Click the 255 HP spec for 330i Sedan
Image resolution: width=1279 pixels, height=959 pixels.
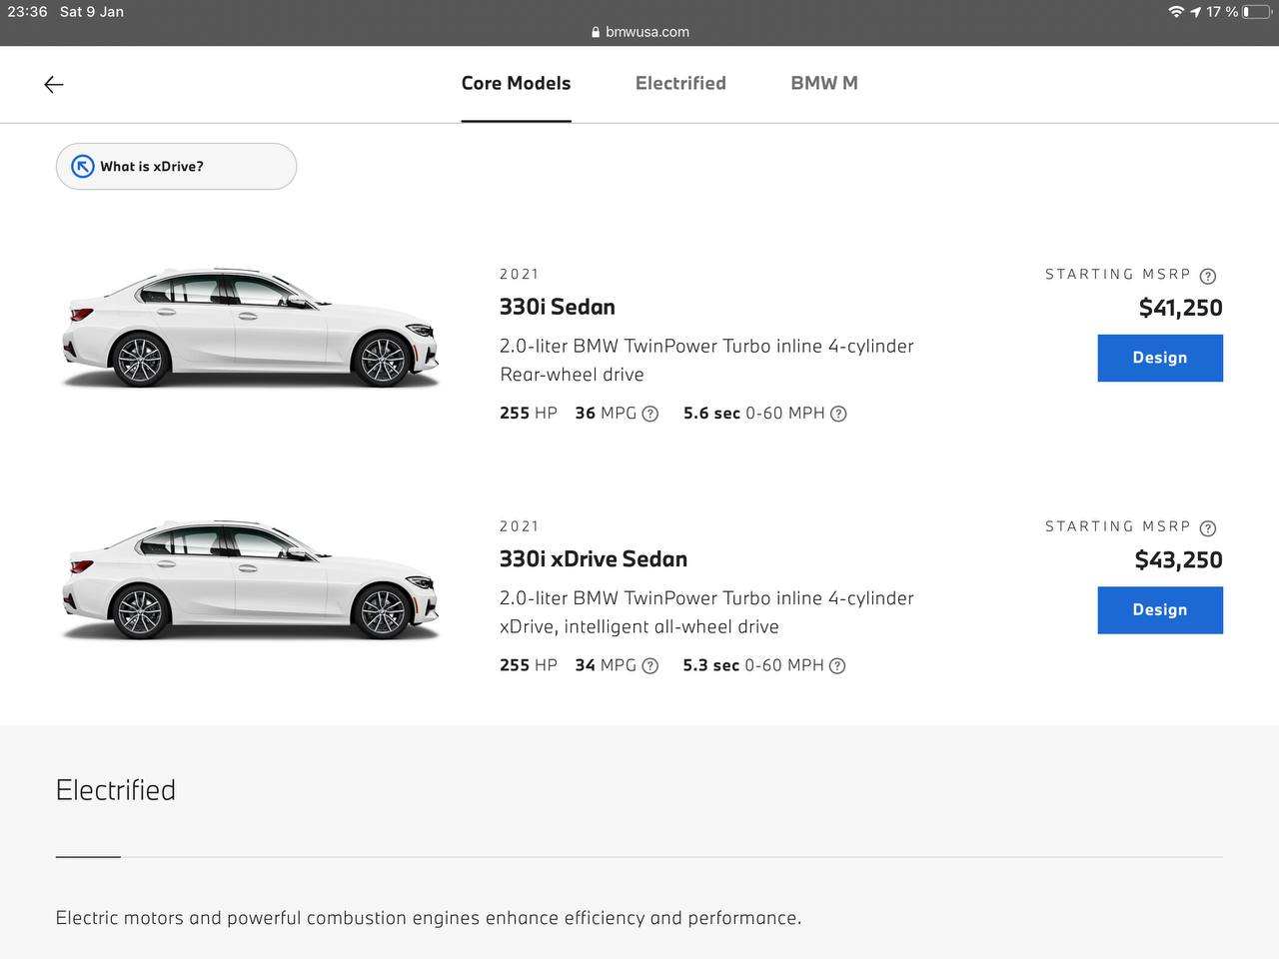529,414
